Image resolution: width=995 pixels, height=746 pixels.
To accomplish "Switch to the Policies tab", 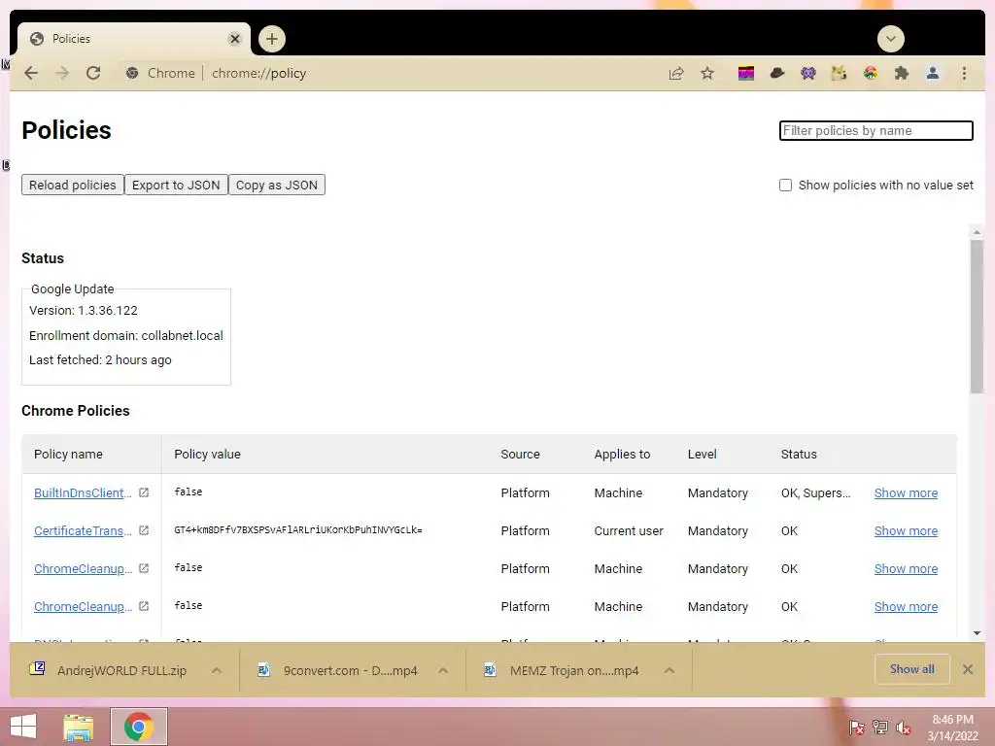I will click(x=133, y=39).
